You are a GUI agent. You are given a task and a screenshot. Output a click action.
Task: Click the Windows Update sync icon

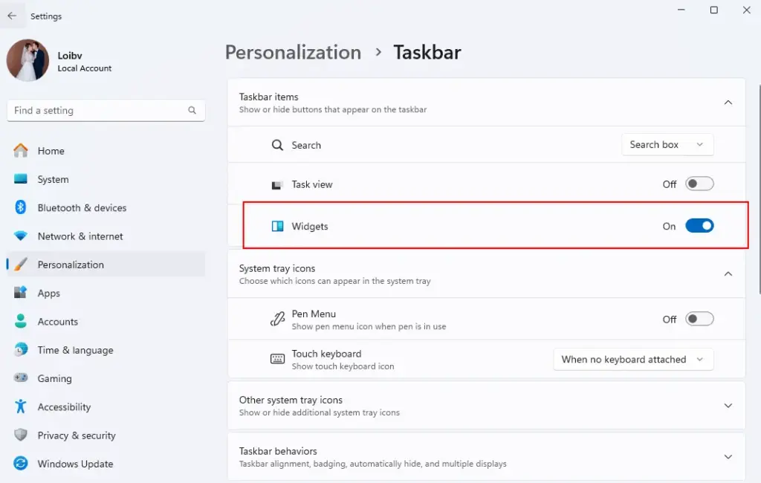coord(20,463)
